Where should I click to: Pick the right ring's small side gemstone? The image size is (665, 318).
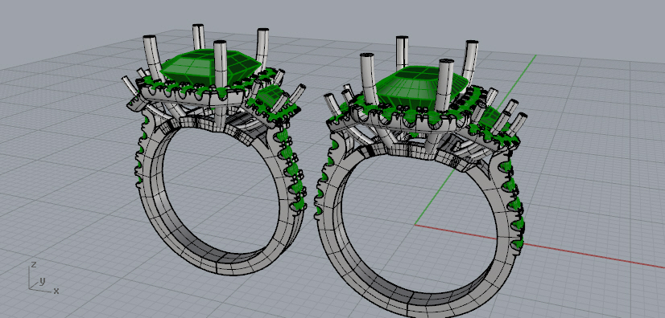[x=489, y=116]
